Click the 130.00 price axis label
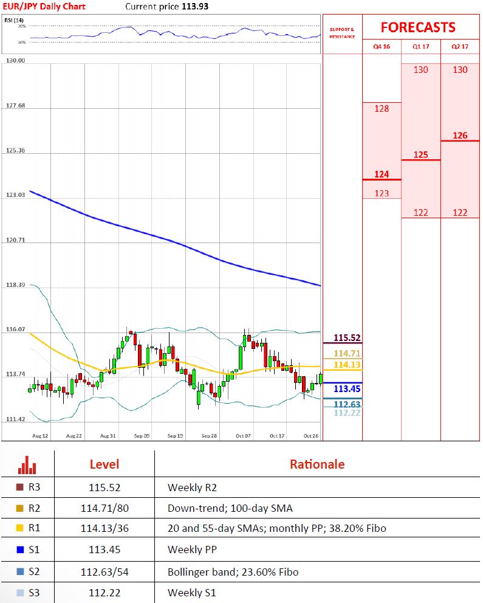Image resolution: width=483 pixels, height=603 pixels. [15, 60]
